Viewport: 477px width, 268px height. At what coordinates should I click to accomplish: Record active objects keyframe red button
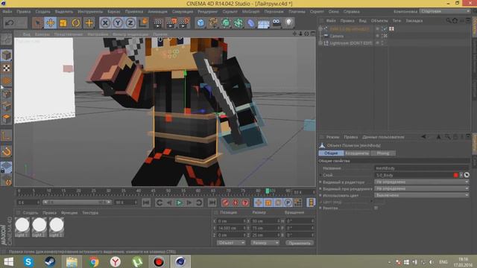(225, 202)
